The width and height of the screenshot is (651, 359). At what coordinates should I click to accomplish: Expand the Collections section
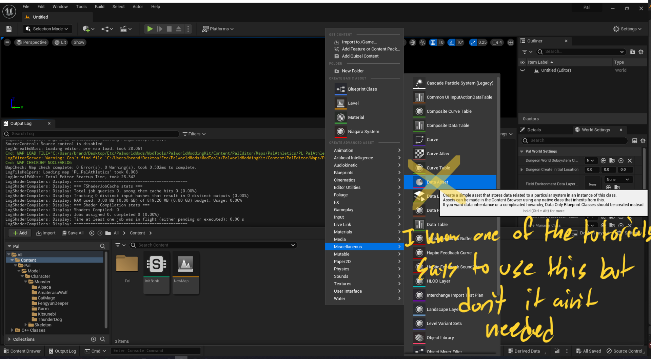pos(9,339)
